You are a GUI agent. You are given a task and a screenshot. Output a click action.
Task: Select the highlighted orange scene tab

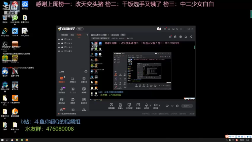[x=79, y=35]
